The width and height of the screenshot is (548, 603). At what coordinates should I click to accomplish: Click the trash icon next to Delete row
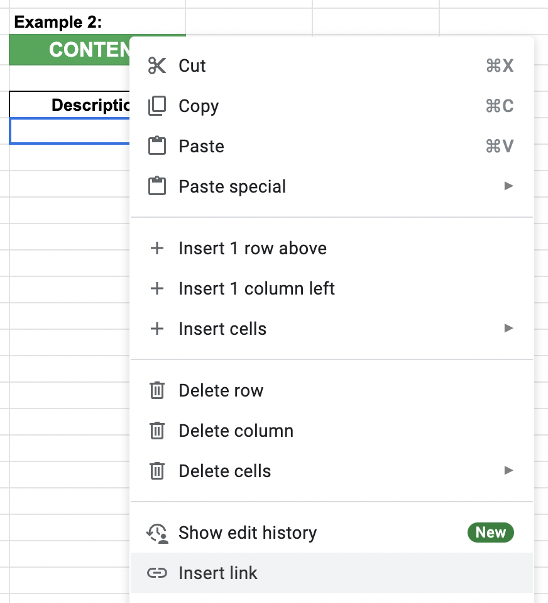(x=156, y=390)
